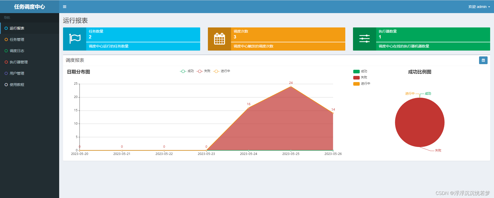
Task: Click the 2023-05-20 axis label
Action: [x=80, y=154]
